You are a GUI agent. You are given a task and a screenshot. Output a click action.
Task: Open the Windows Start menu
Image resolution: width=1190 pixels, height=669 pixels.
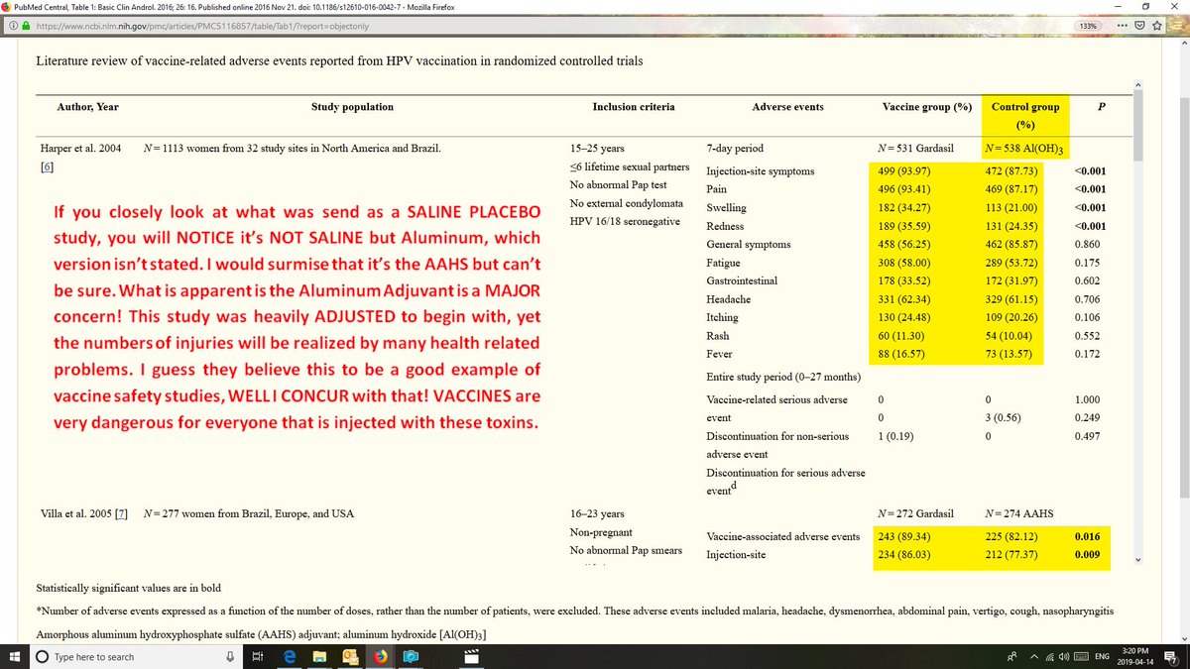coord(16,656)
